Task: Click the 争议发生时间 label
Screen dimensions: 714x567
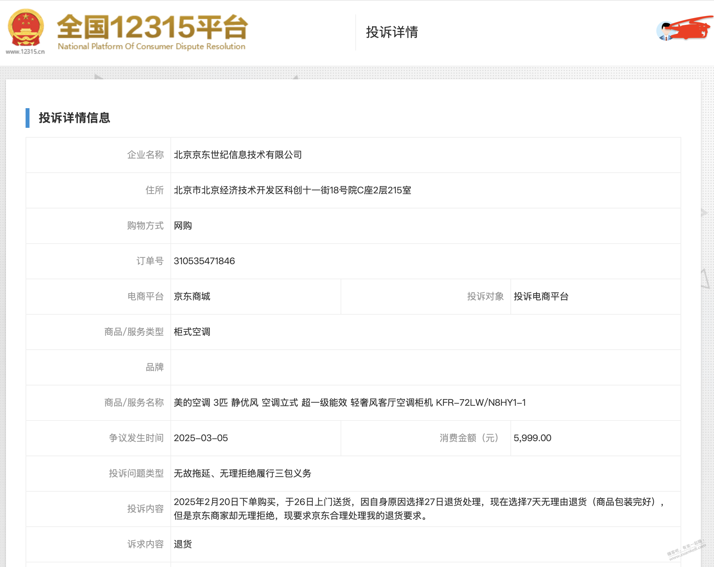Action: [136, 438]
